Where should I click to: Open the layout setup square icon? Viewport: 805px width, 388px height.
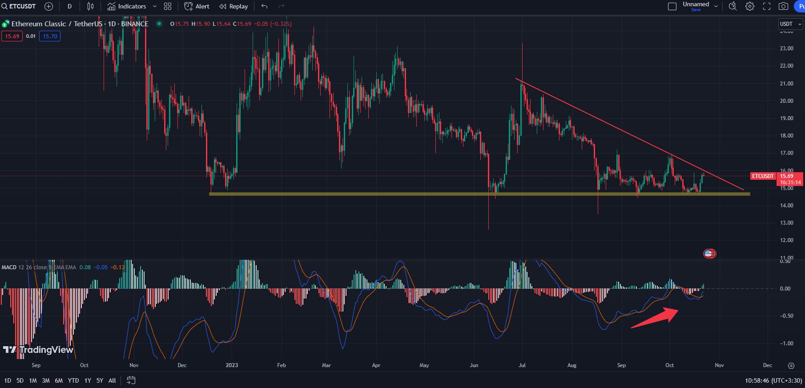[x=672, y=6]
